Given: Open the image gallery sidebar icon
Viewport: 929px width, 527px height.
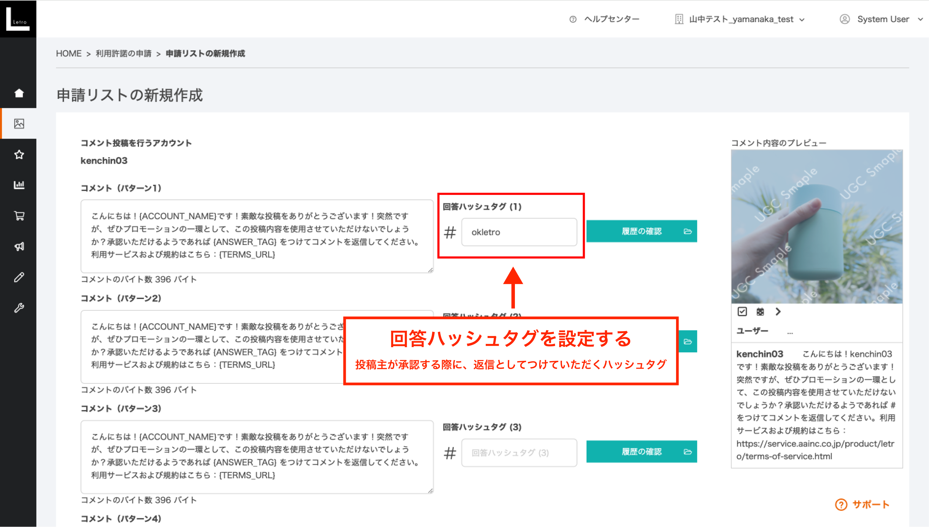Looking at the screenshot, I should click(19, 123).
